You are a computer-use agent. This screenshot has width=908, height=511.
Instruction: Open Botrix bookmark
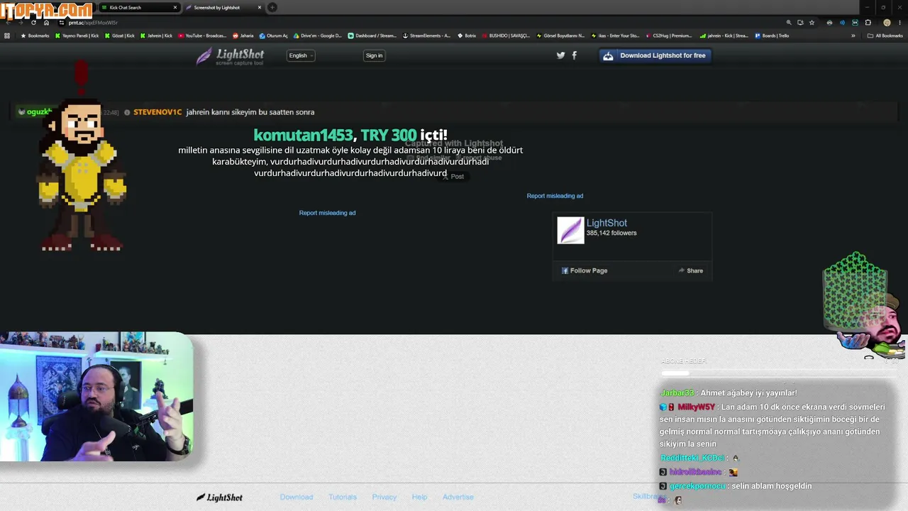[467, 35]
